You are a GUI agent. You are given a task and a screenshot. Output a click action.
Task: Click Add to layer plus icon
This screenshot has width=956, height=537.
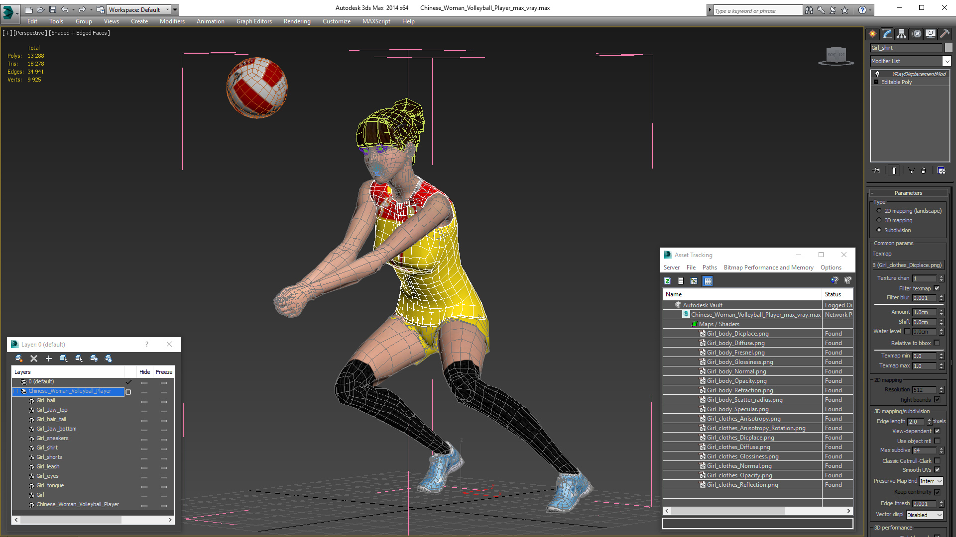(49, 358)
